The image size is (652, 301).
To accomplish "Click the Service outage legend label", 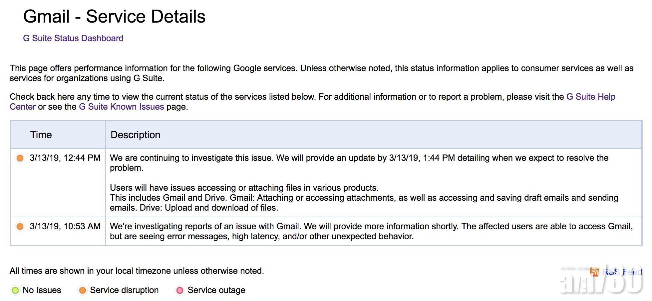I will [216, 290].
